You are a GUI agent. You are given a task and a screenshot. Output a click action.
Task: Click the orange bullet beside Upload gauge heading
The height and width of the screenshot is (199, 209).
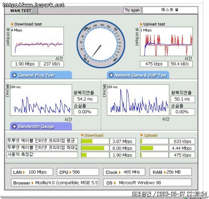[x=142, y=135]
